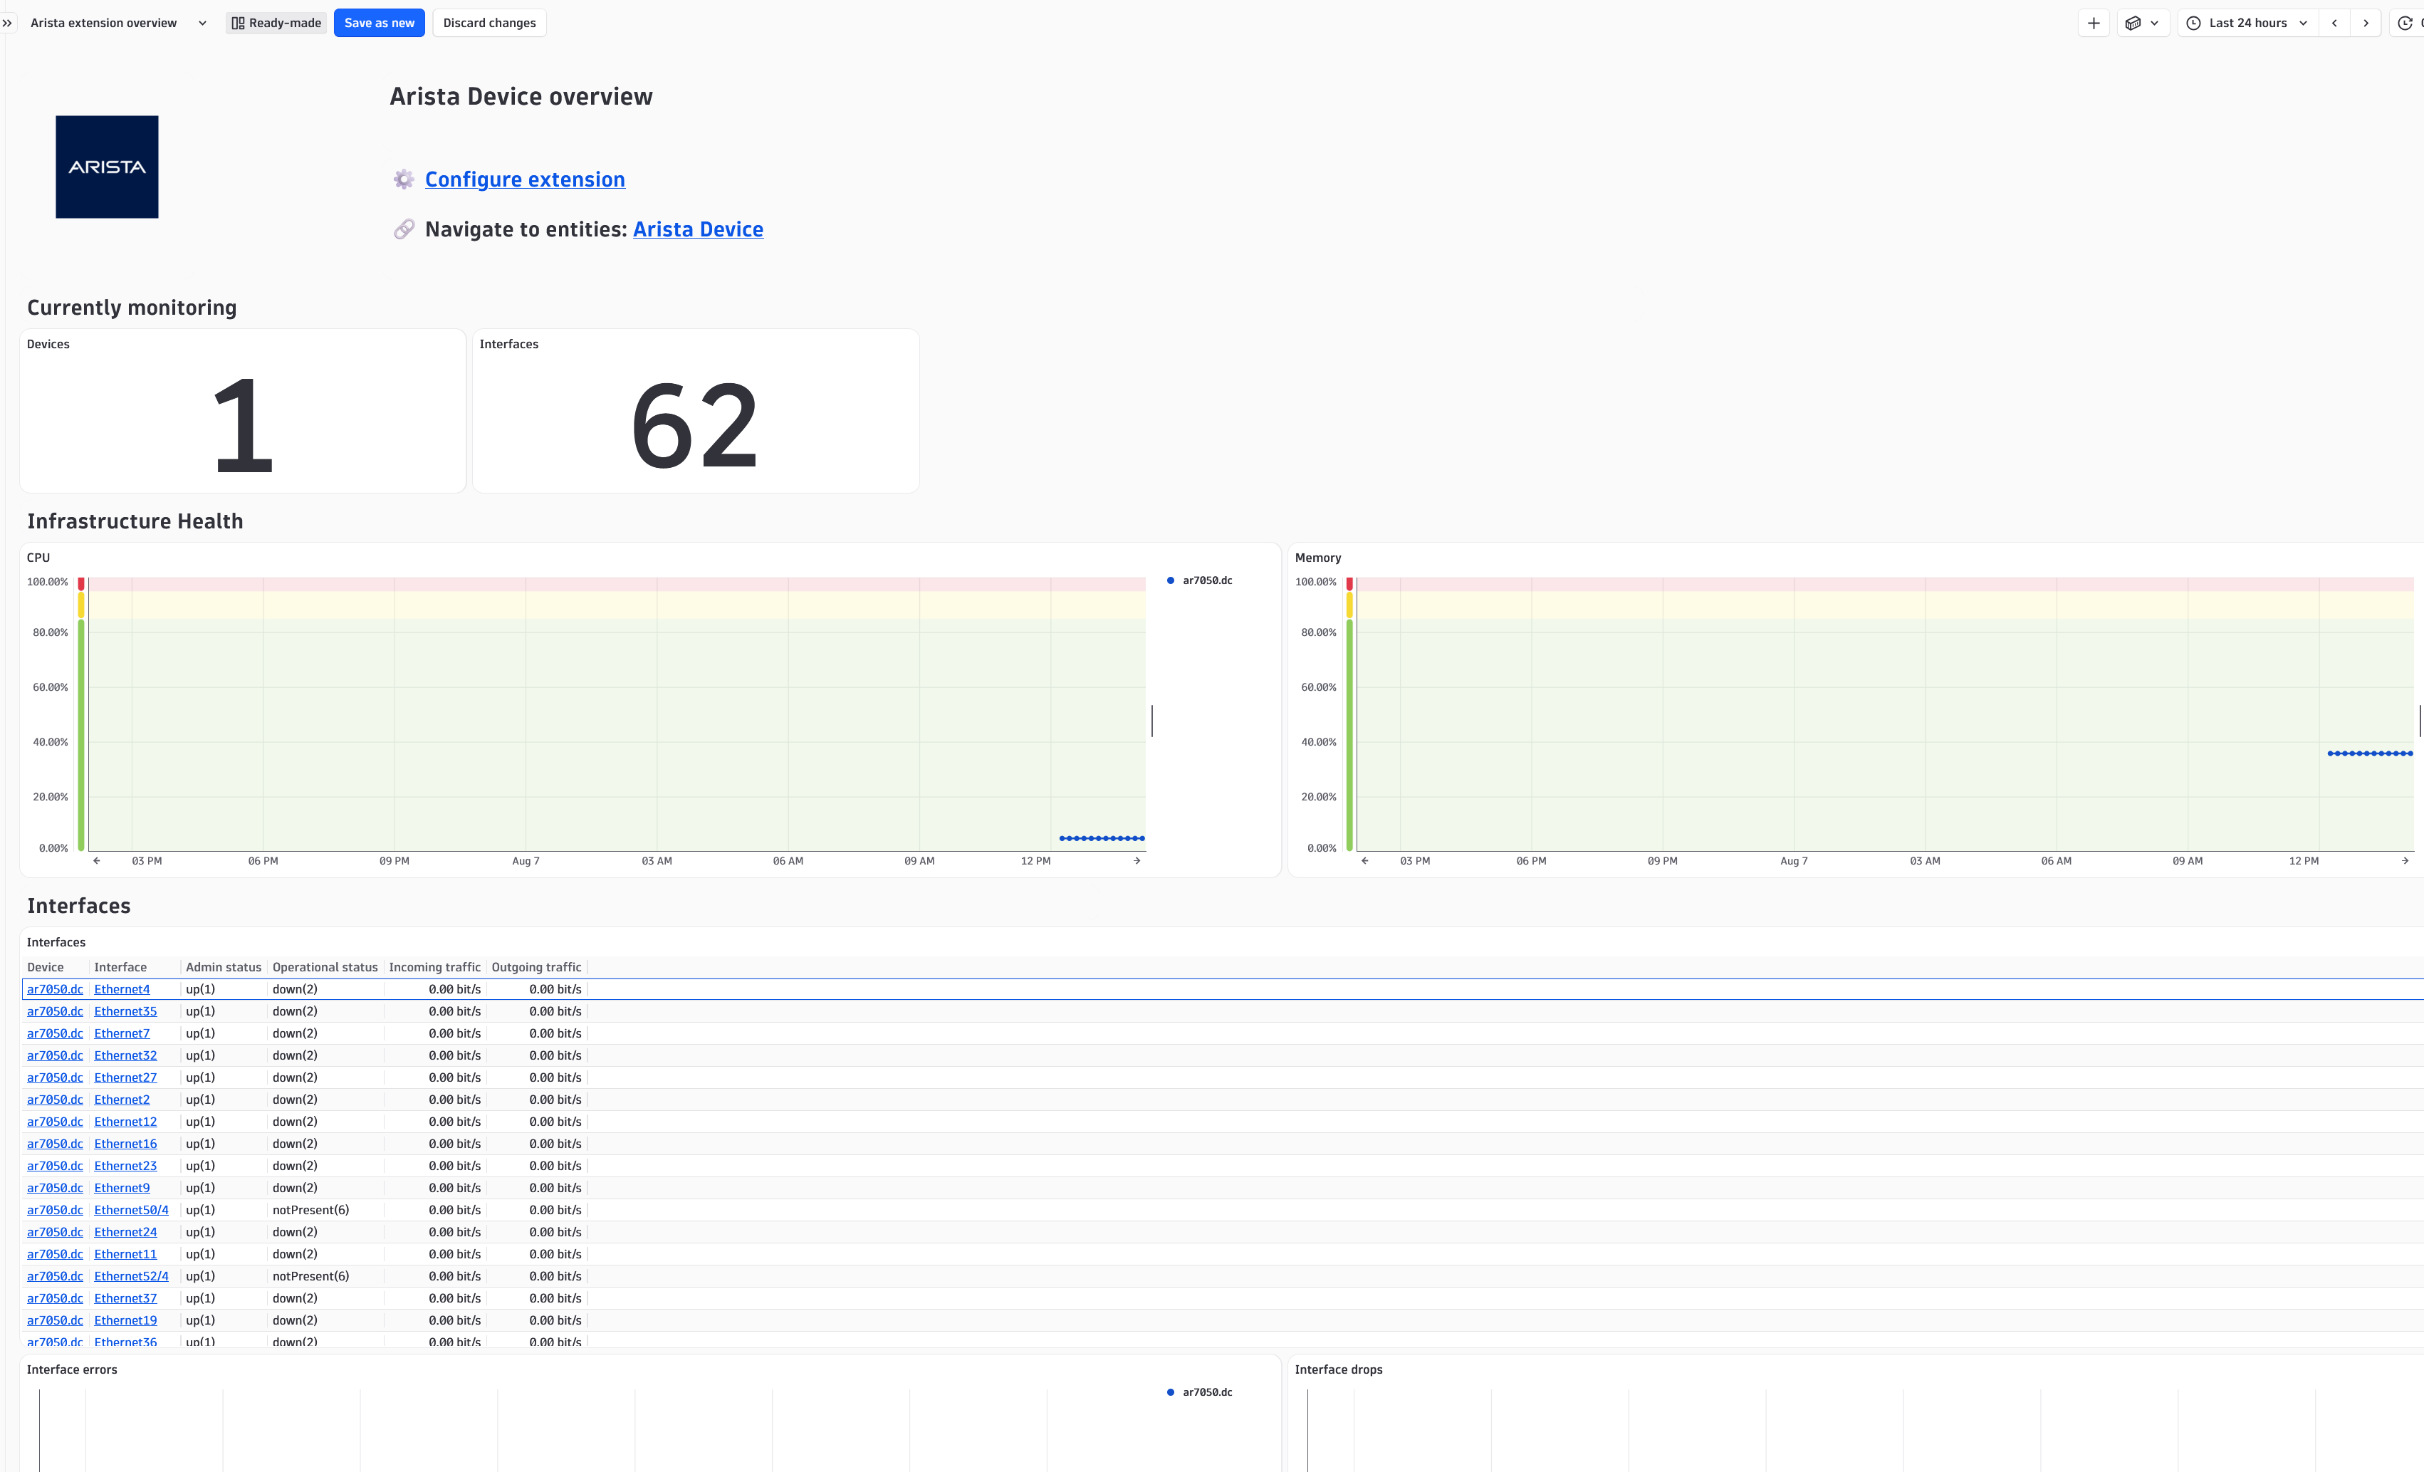Sort table by Incoming traffic column
Viewport: 2424px width, 1472px height.
(435, 967)
